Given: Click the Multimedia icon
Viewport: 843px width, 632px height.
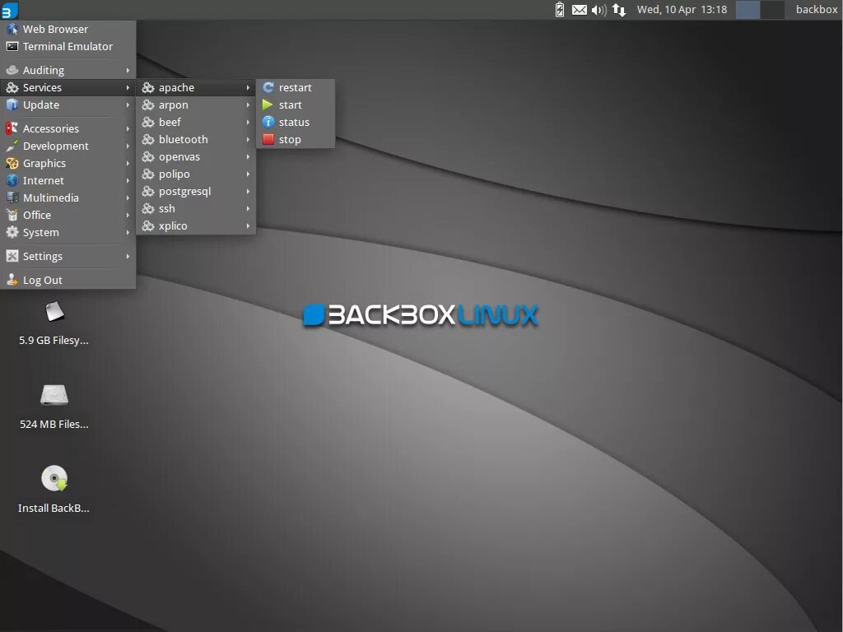Looking at the screenshot, I should 12,197.
